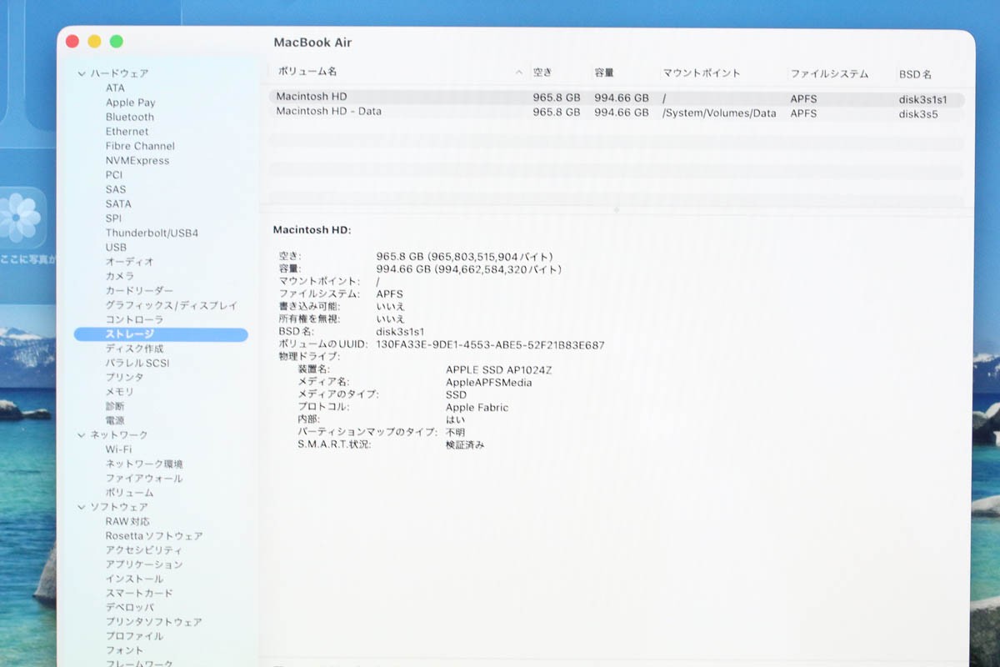Select メモリ in the sidebar

click(x=119, y=392)
